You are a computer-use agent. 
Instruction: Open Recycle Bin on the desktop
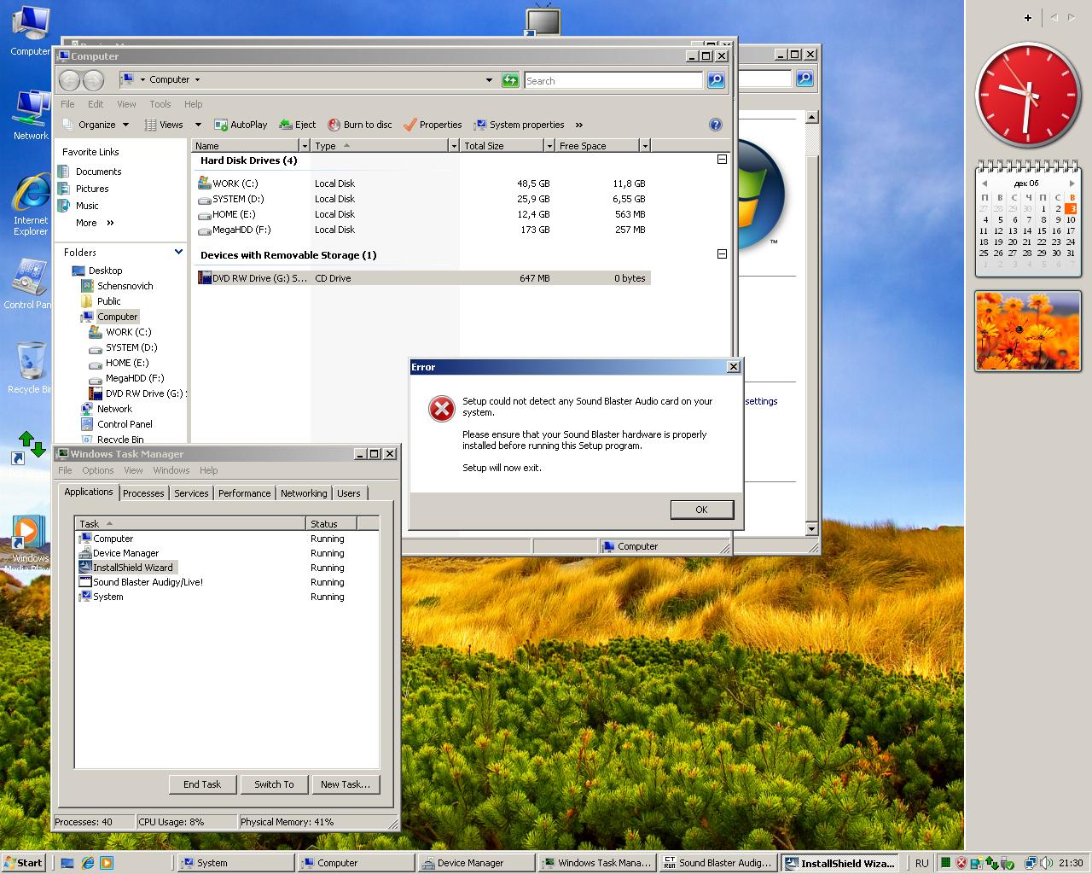coord(31,362)
